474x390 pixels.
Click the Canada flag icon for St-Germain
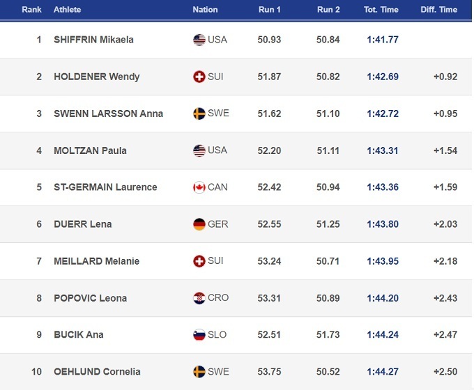[x=199, y=187]
